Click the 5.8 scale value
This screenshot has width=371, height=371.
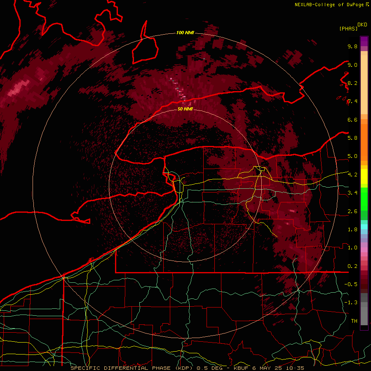pyautogui.click(x=352, y=138)
